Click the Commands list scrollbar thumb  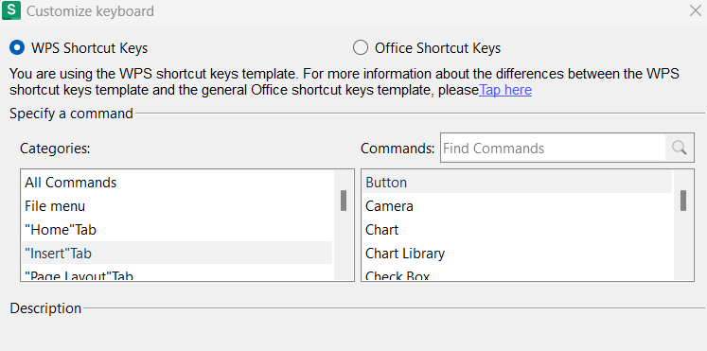pyautogui.click(x=683, y=201)
